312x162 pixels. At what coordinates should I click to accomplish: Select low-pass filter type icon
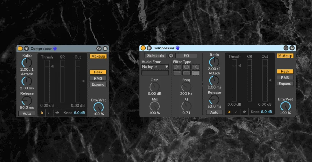point(177,73)
